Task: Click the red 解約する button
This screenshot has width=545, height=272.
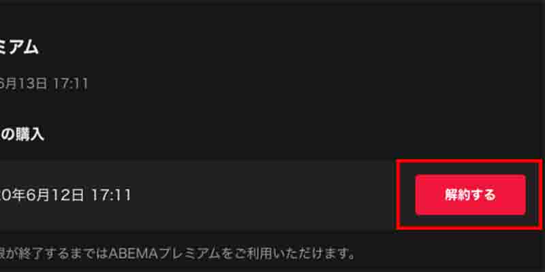Action: [x=470, y=195]
